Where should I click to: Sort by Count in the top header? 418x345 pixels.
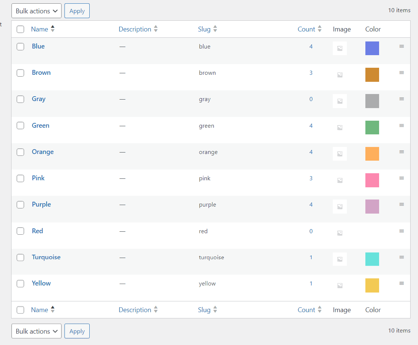[309, 29]
